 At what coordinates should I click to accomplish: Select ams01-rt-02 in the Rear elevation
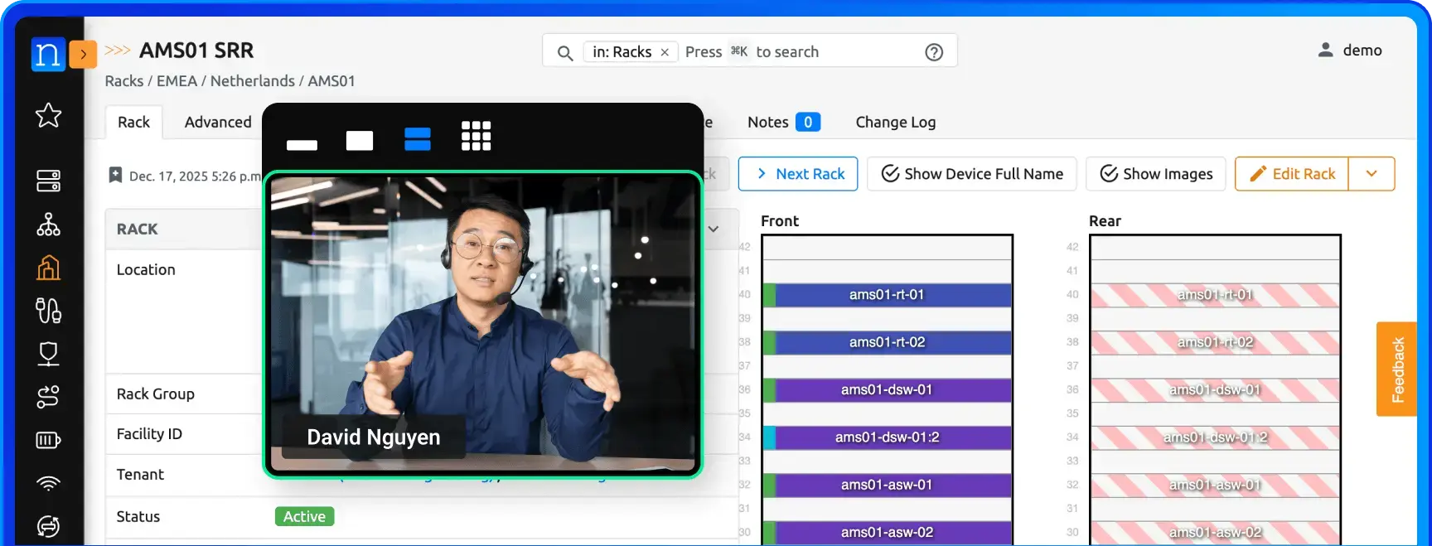coord(1215,342)
